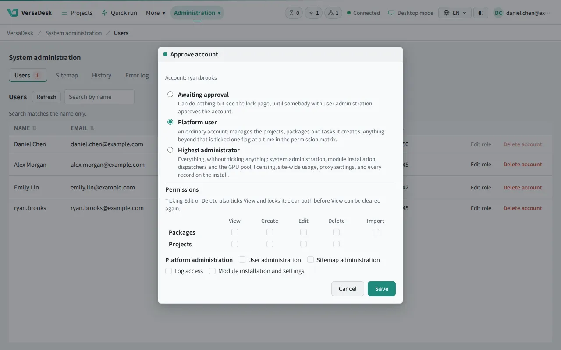The width and height of the screenshot is (561, 350).
Task: Tick the Packages View permission checkbox
Action: tap(234, 232)
